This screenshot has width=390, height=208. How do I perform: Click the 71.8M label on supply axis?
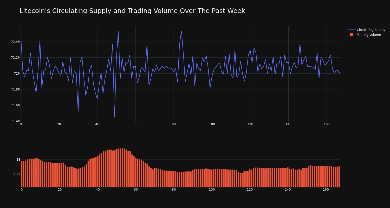tap(16, 89)
